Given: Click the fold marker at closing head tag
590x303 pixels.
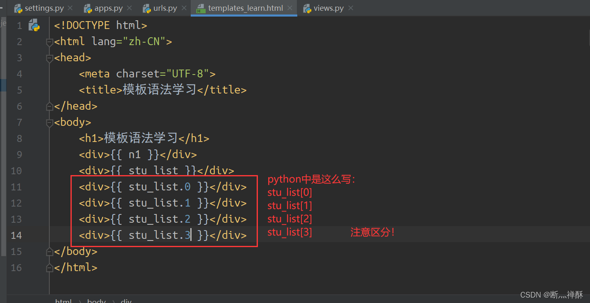Looking at the screenshot, I should coord(50,106).
